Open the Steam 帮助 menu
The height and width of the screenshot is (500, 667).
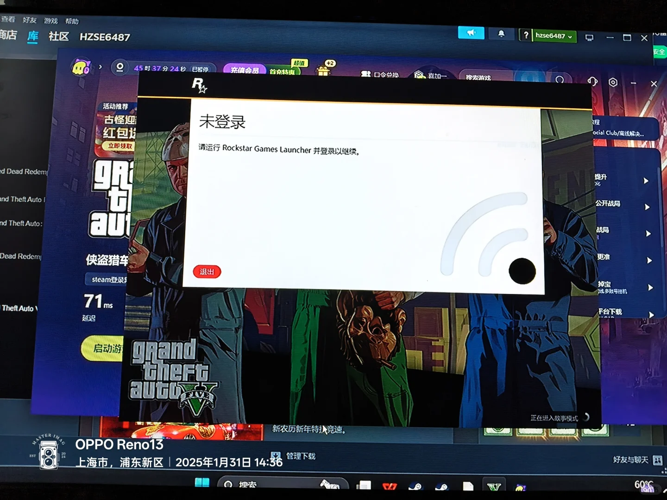(x=72, y=21)
